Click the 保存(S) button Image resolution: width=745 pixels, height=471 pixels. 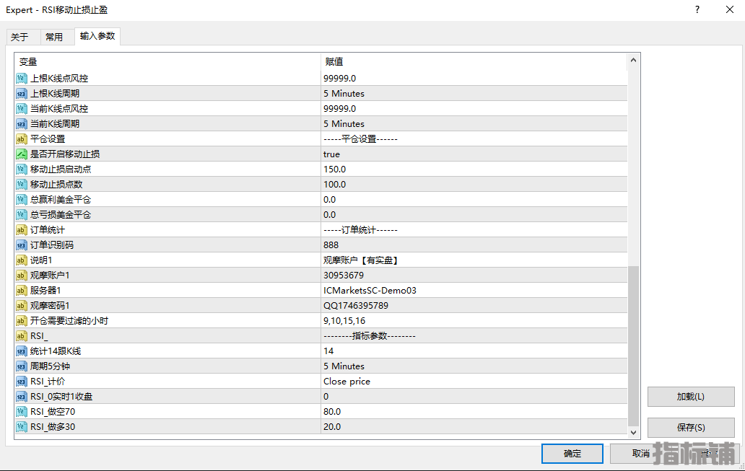click(x=690, y=428)
